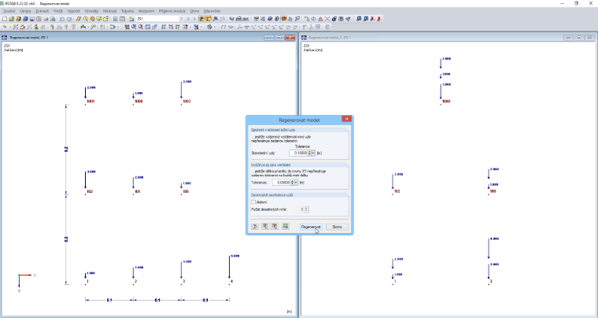Click the help icon button in dialog
This screenshot has height=318, width=598.
[x=255, y=227]
